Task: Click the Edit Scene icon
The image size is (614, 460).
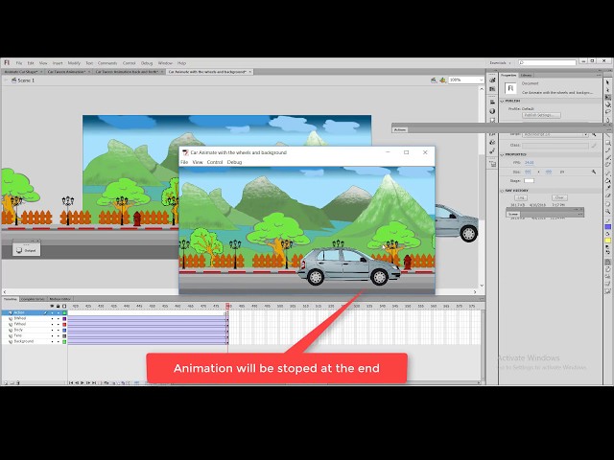Action: coord(434,80)
